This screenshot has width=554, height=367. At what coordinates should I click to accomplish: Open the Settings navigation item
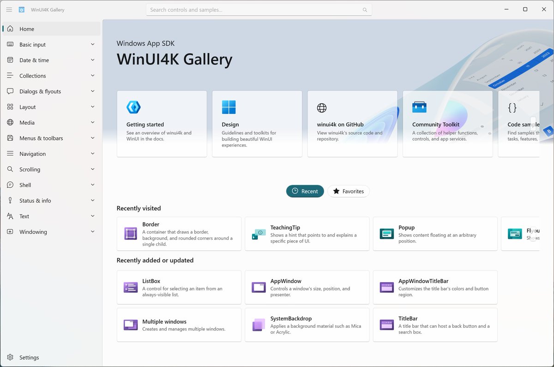click(x=51, y=357)
